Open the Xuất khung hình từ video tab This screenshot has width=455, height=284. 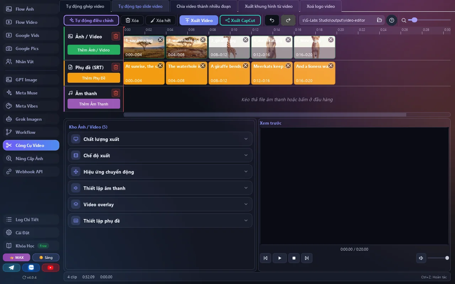coord(269,6)
